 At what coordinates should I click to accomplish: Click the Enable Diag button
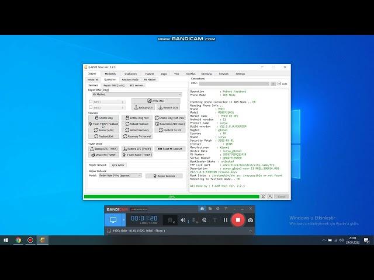(x=103, y=118)
